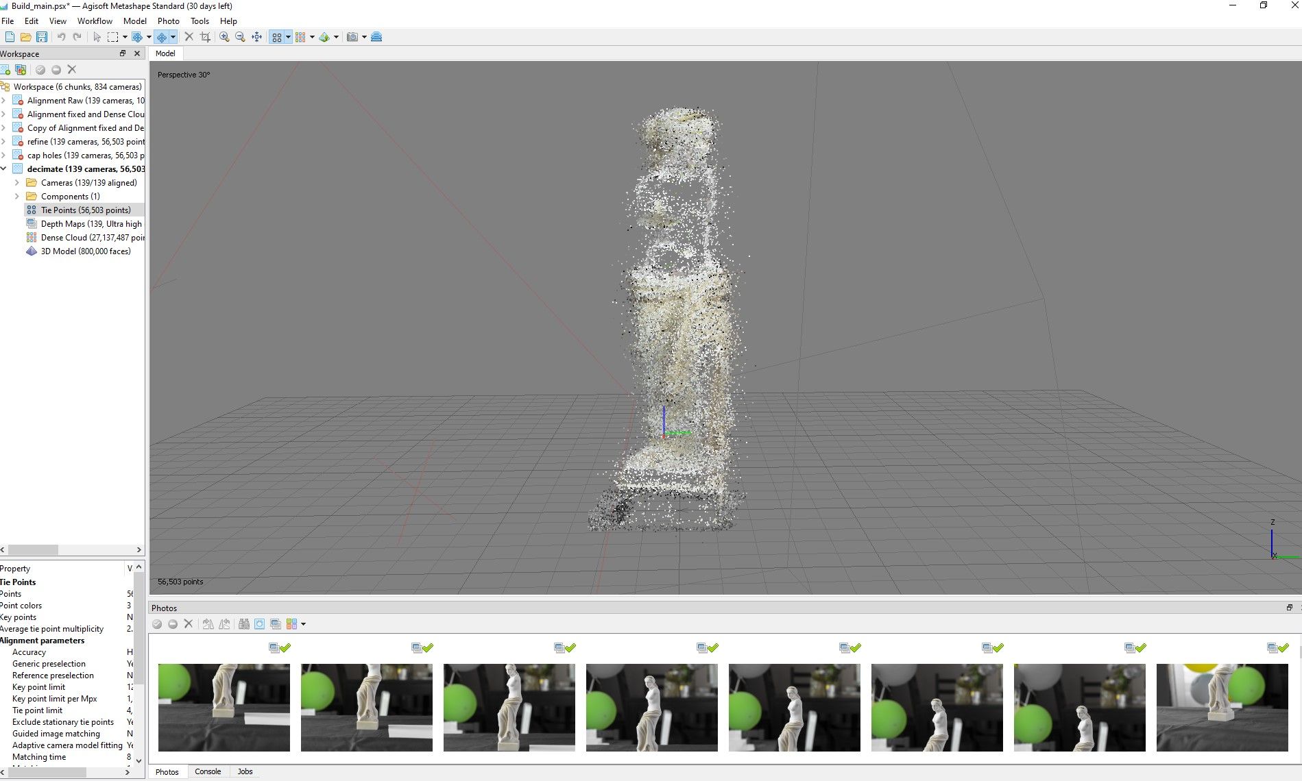Open the Workflow menu

95,21
